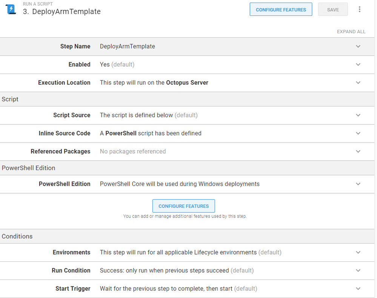377x298 pixels.
Task: Click 'A PowerShell script has been defined'
Action: pyautogui.click(x=151, y=134)
